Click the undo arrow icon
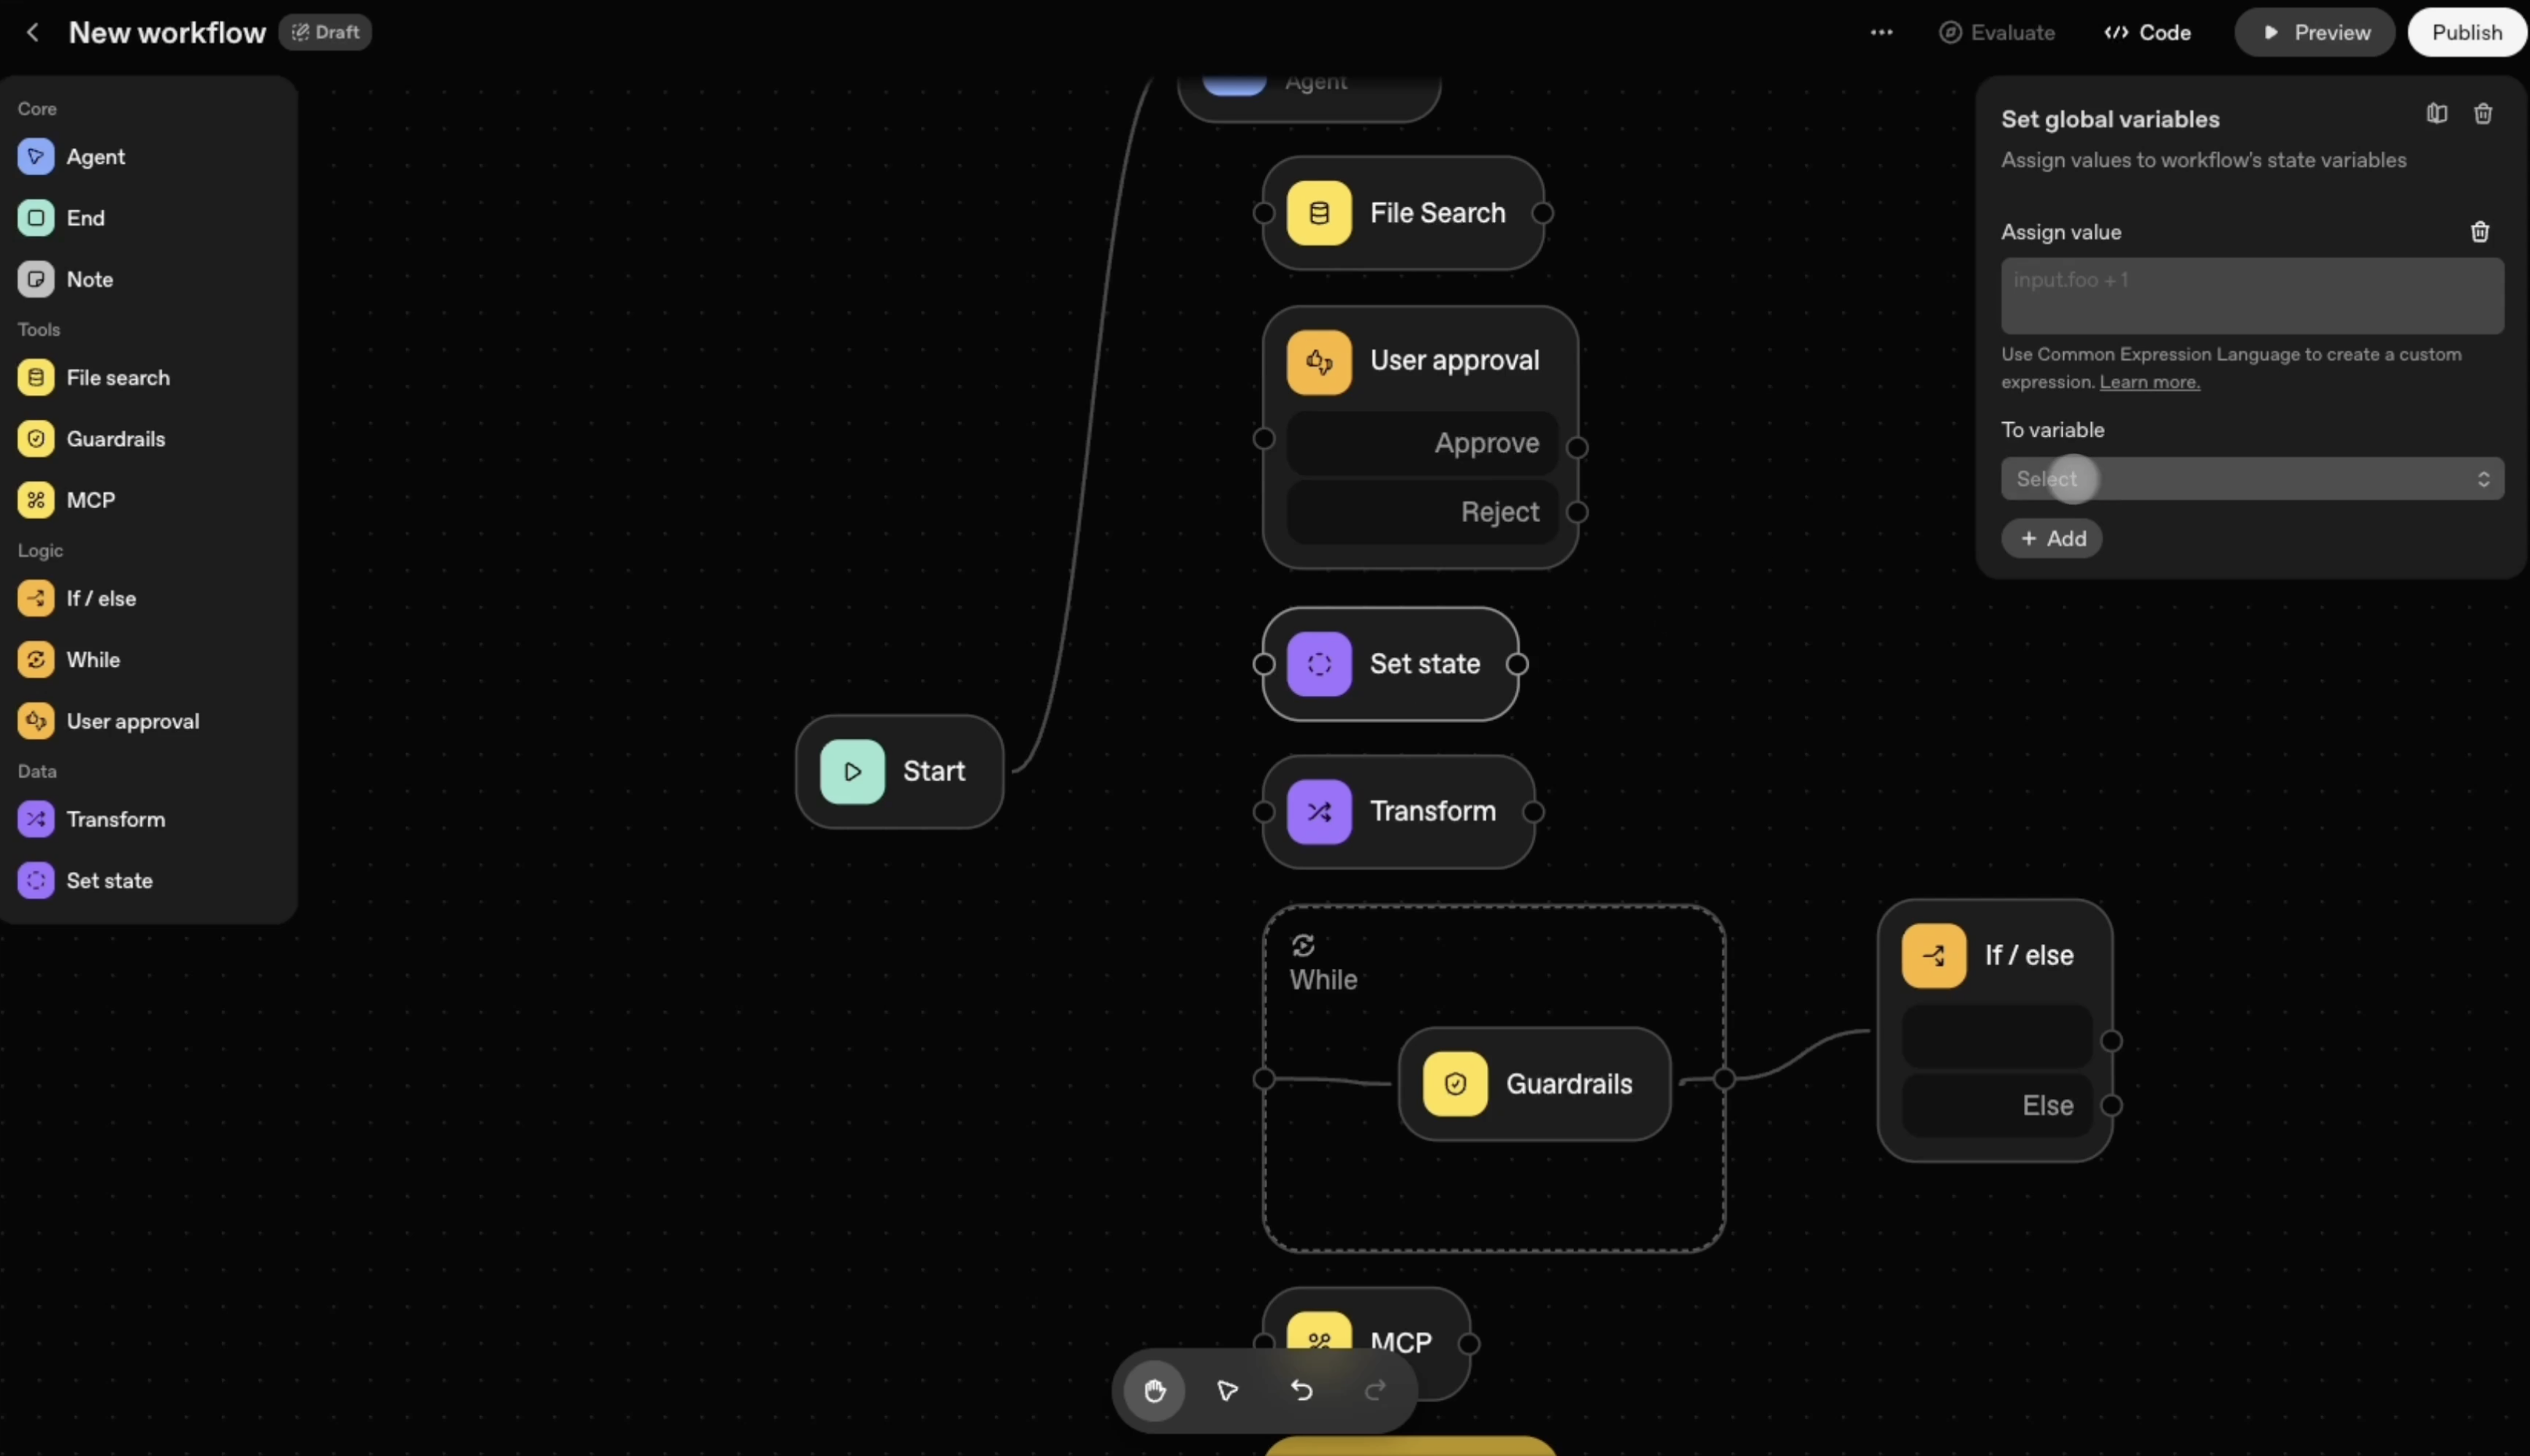Image resolution: width=2530 pixels, height=1456 pixels. click(x=1301, y=1390)
